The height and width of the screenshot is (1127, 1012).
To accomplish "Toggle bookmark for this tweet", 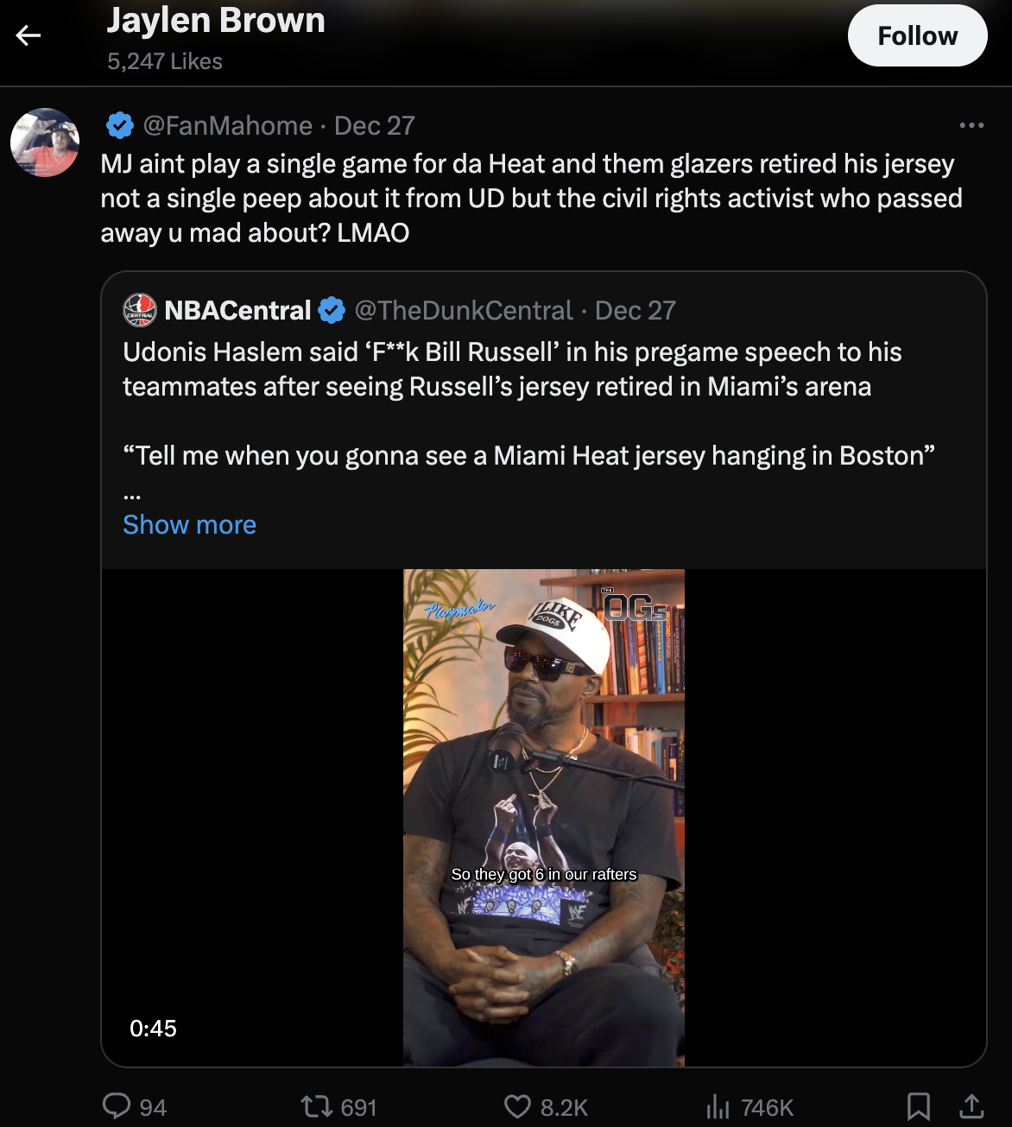I will (x=918, y=1107).
